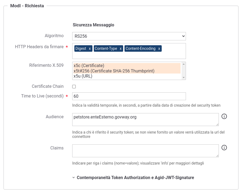Click into the Audience text area

pos(145,120)
